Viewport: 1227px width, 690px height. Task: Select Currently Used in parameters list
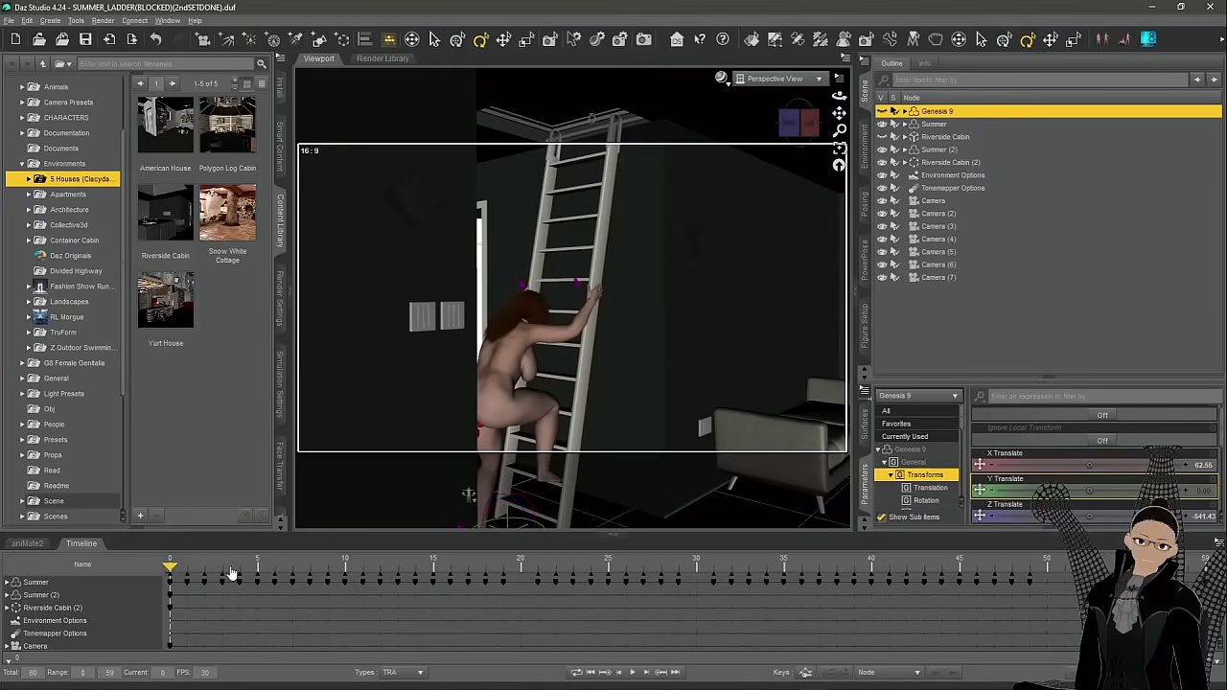[905, 436]
